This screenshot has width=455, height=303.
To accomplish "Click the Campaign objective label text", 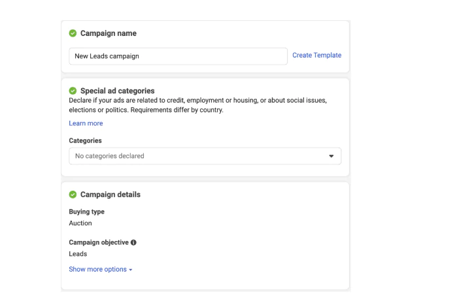I will pos(99,243).
